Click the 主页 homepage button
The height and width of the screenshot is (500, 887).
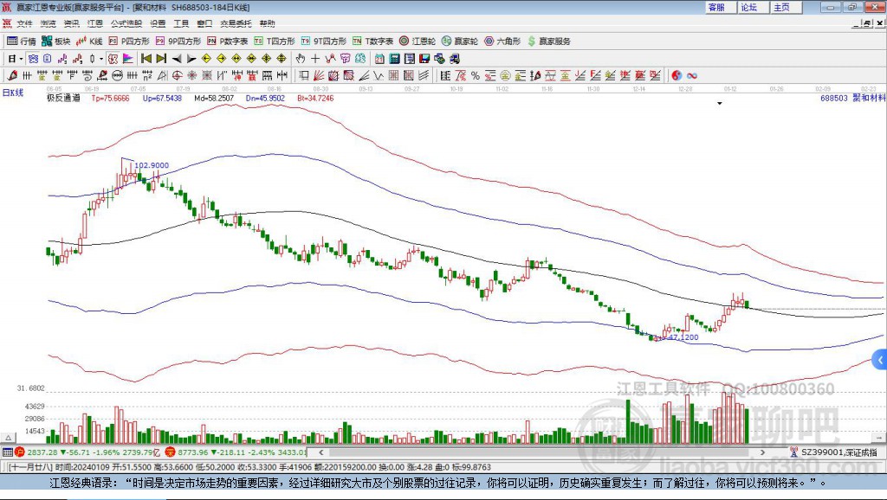click(786, 7)
